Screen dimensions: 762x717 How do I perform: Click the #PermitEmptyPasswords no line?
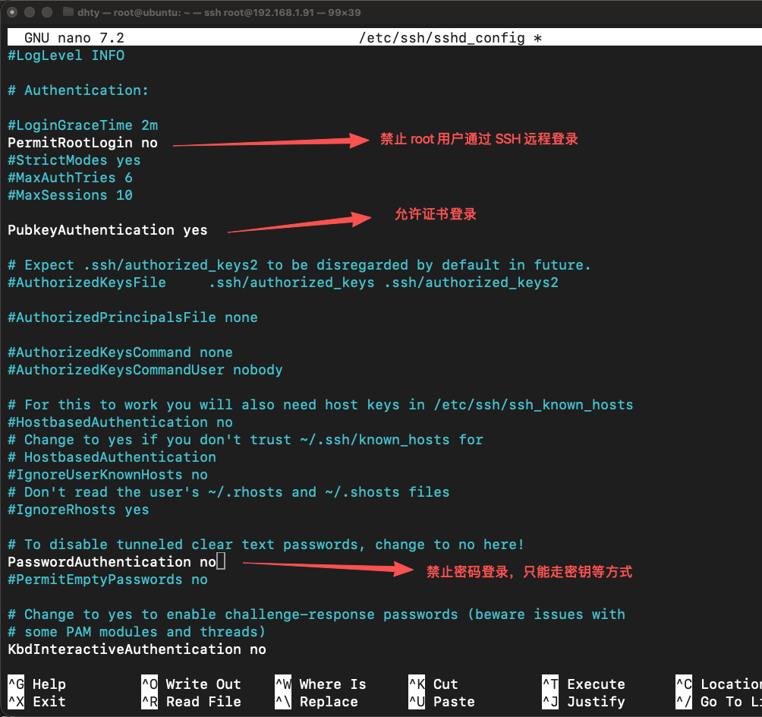click(107, 580)
